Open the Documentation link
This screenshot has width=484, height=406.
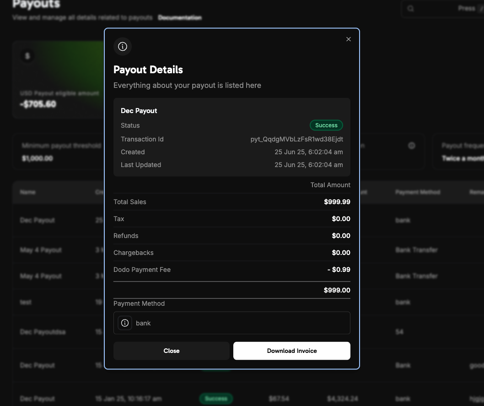179,17
